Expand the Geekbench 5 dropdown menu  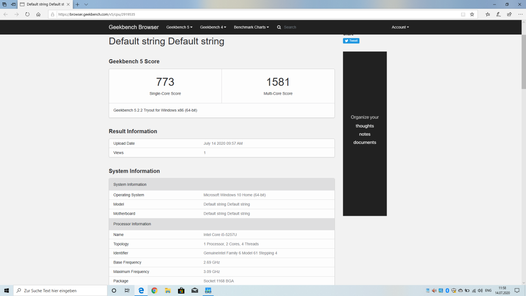point(179,27)
